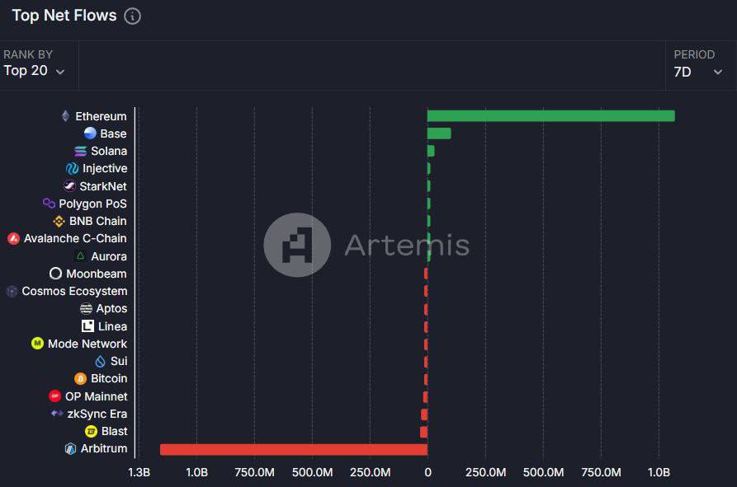737x487 pixels.
Task: Click the Cosmos Ecosystem icon
Action: pos(12,292)
